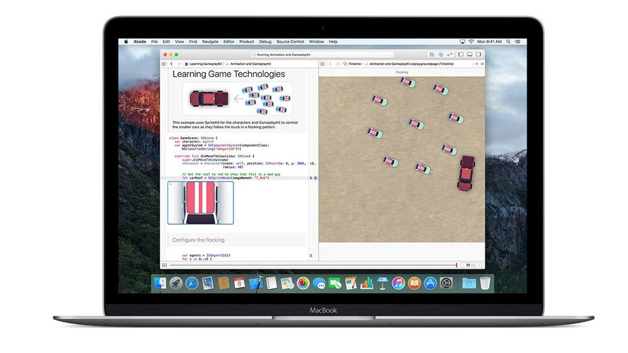Click the red timeline playhead marker
Image resolution: width=628 pixels, height=353 pixels.
point(456,265)
